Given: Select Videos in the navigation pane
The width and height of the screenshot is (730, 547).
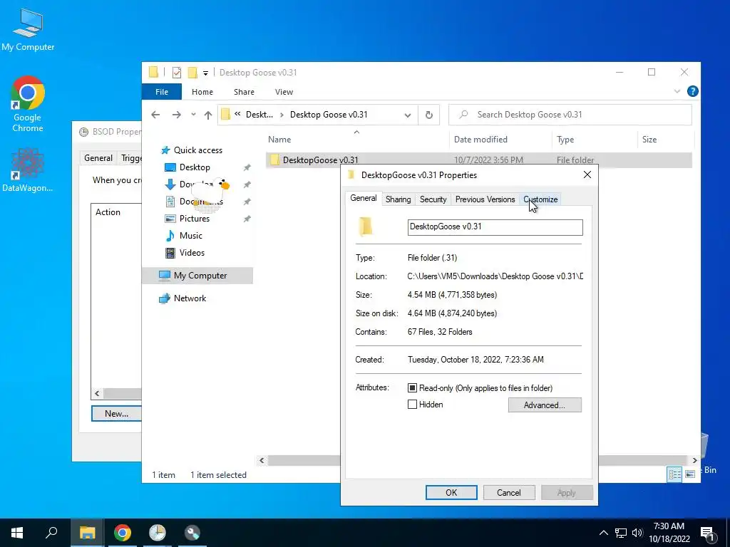Looking at the screenshot, I should click(192, 253).
